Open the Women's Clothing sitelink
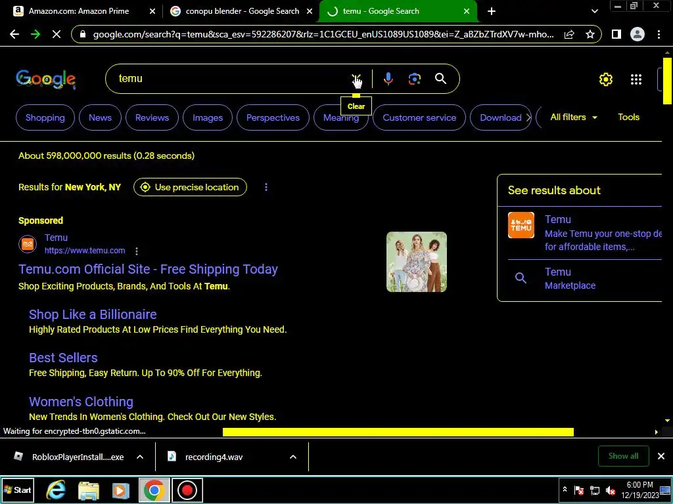The height and width of the screenshot is (504, 673). click(x=81, y=402)
